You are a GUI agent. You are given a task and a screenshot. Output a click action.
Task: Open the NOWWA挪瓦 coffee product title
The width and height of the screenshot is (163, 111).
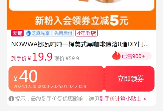tap(80, 44)
